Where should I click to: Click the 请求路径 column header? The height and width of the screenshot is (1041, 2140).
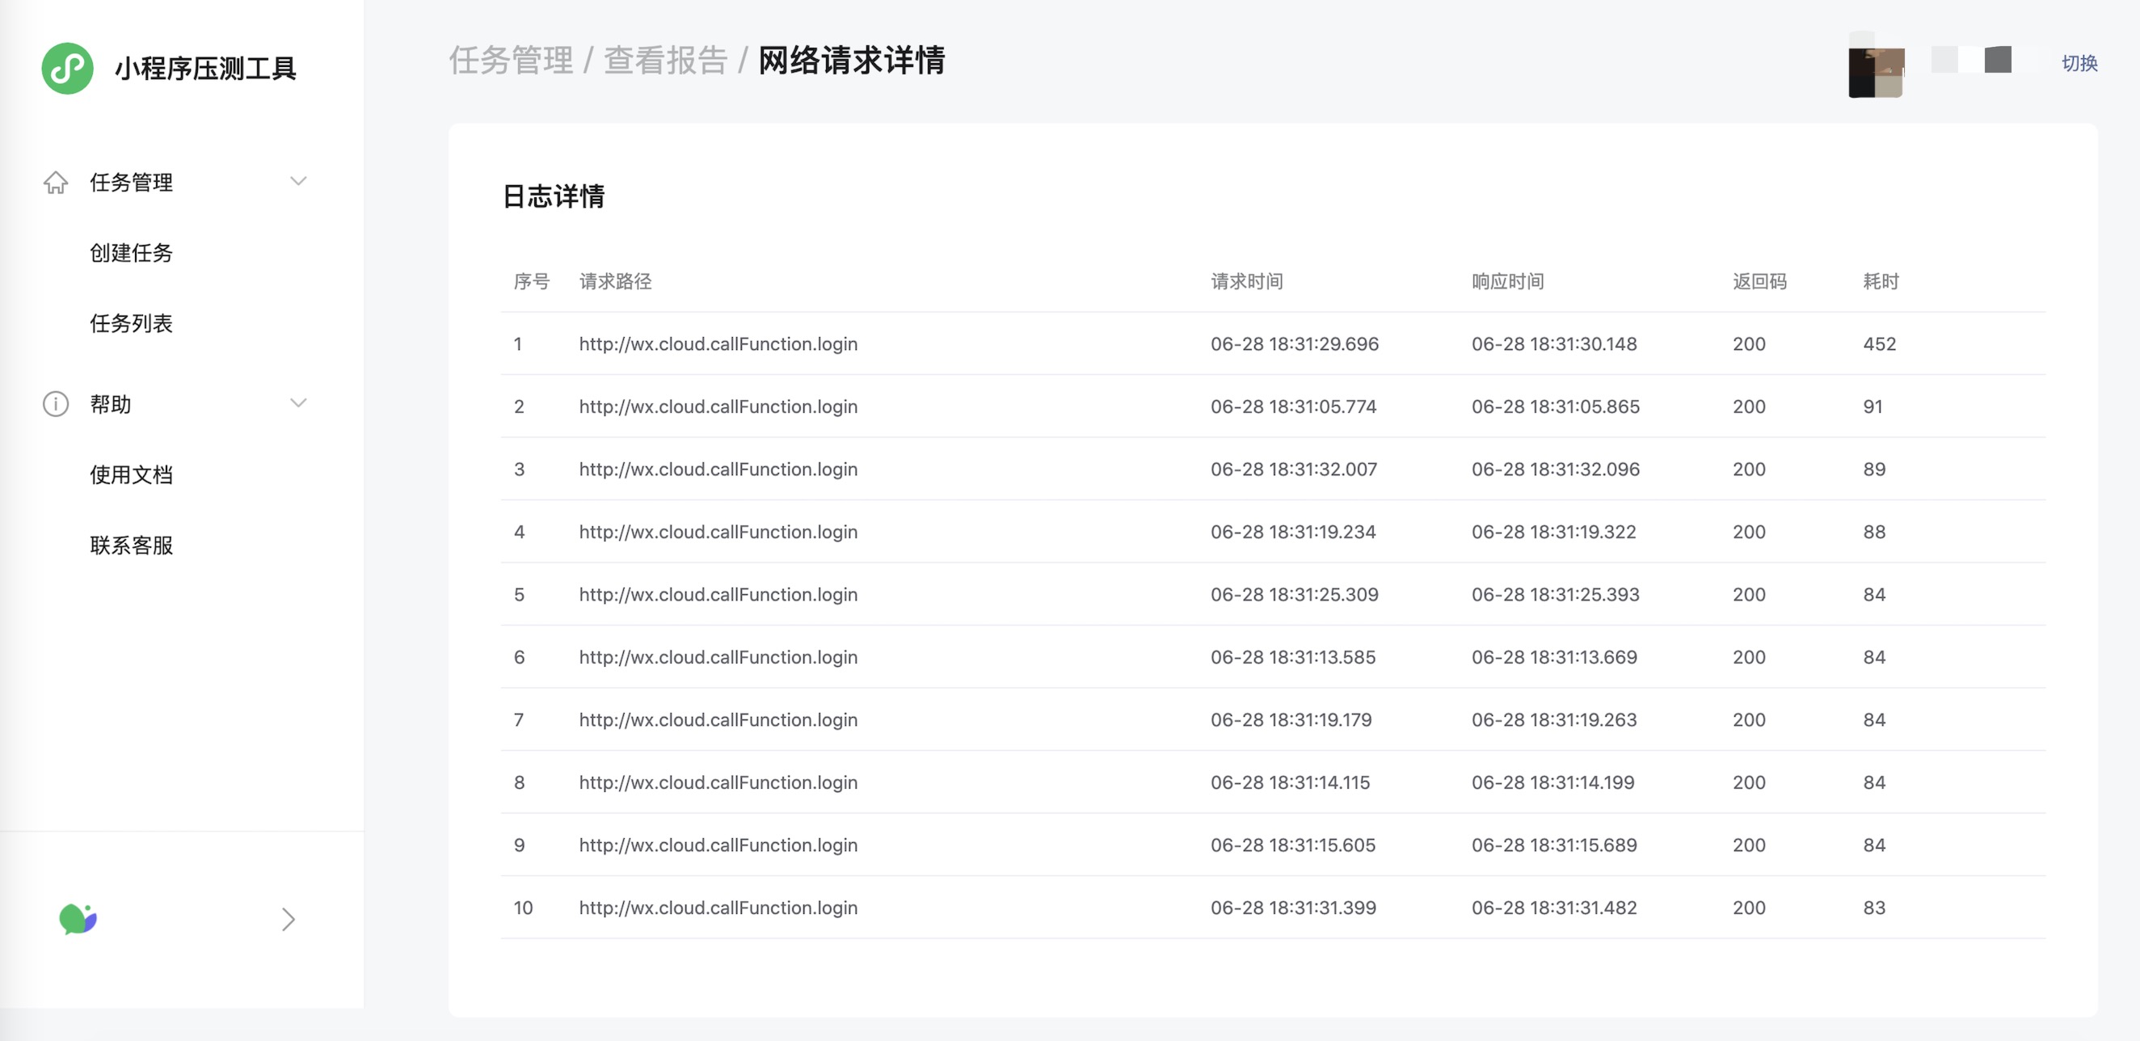pos(616,281)
